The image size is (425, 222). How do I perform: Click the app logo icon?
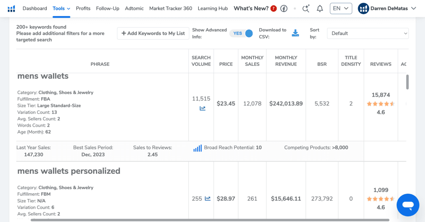tap(11, 8)
